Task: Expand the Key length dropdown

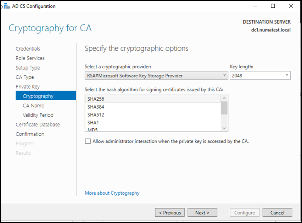Action: (260, 75)
